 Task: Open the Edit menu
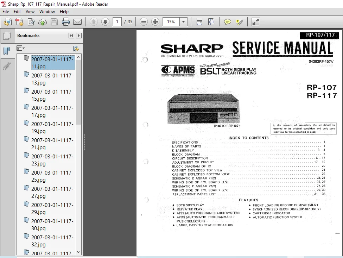point(17,12)
